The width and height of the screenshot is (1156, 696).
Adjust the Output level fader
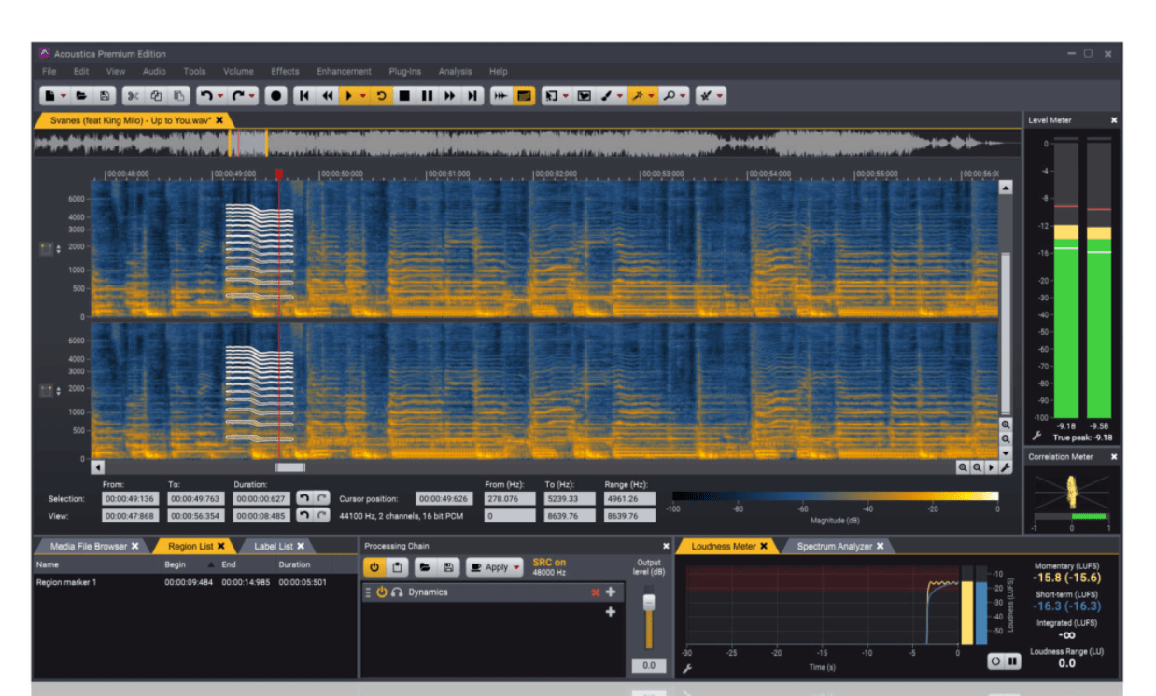point(650,602)
